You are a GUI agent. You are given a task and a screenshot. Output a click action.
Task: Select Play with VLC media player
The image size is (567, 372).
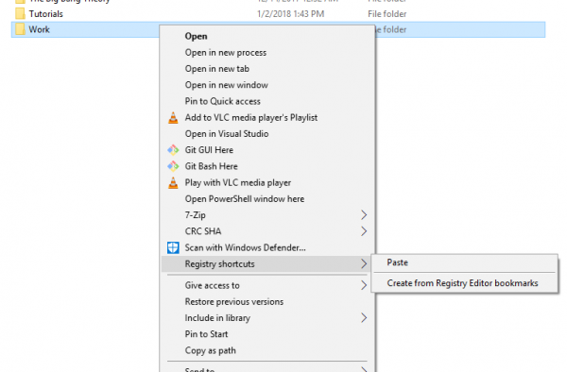266,183
